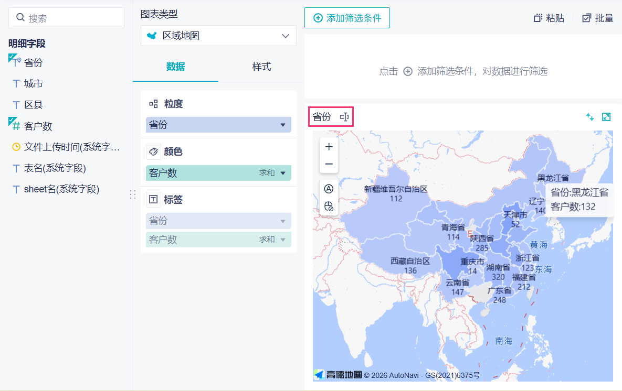Click the text type icon beside sheet名

click(16, 189)
